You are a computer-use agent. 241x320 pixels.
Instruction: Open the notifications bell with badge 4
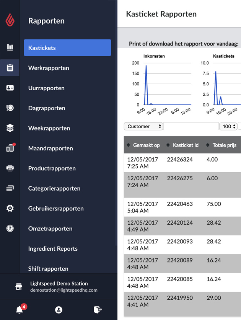[x=21, y=309]
